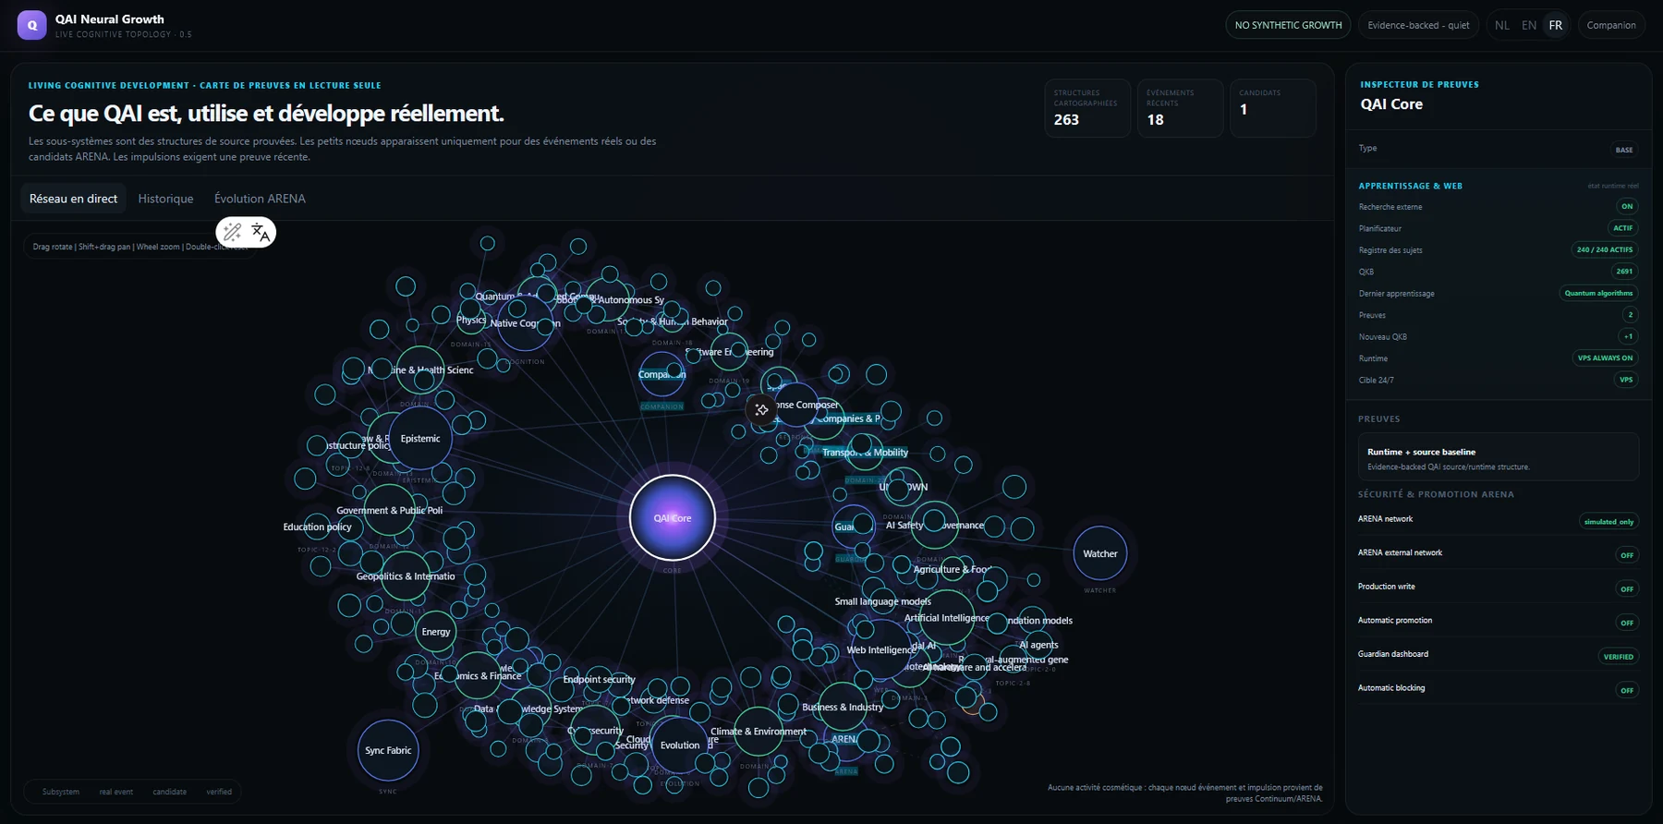Click the Événements récents 18 stat card
Screen dimensions: 1663x824
pos(1180,109)
